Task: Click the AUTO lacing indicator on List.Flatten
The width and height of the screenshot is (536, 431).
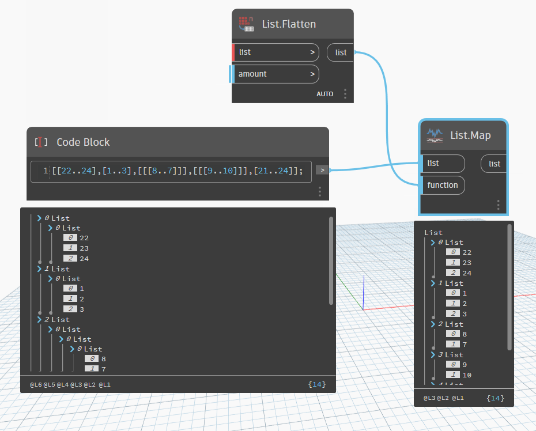Action: click(x=324, y=93)
